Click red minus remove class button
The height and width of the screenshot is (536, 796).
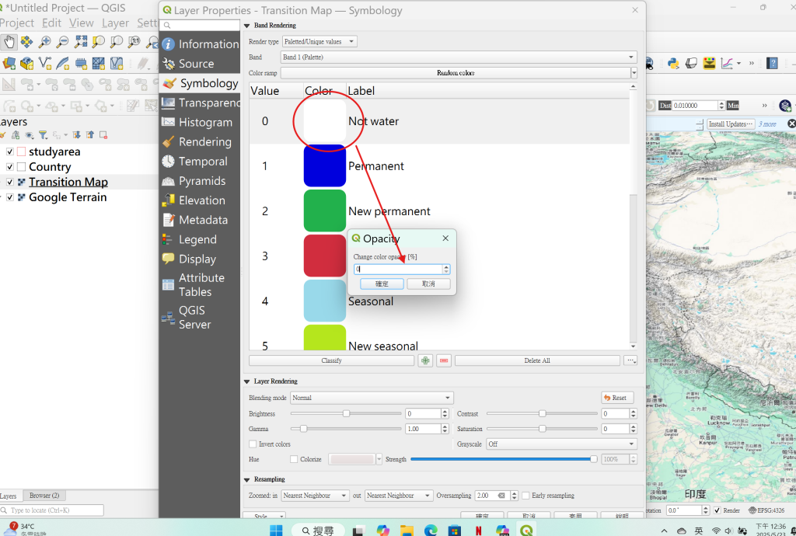click(444, 360)
